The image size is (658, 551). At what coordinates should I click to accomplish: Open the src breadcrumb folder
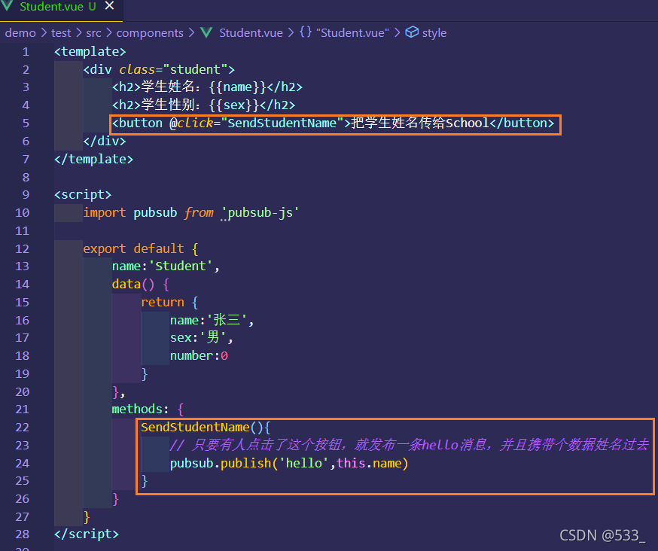pyautogui.click(x=93, y=32)
